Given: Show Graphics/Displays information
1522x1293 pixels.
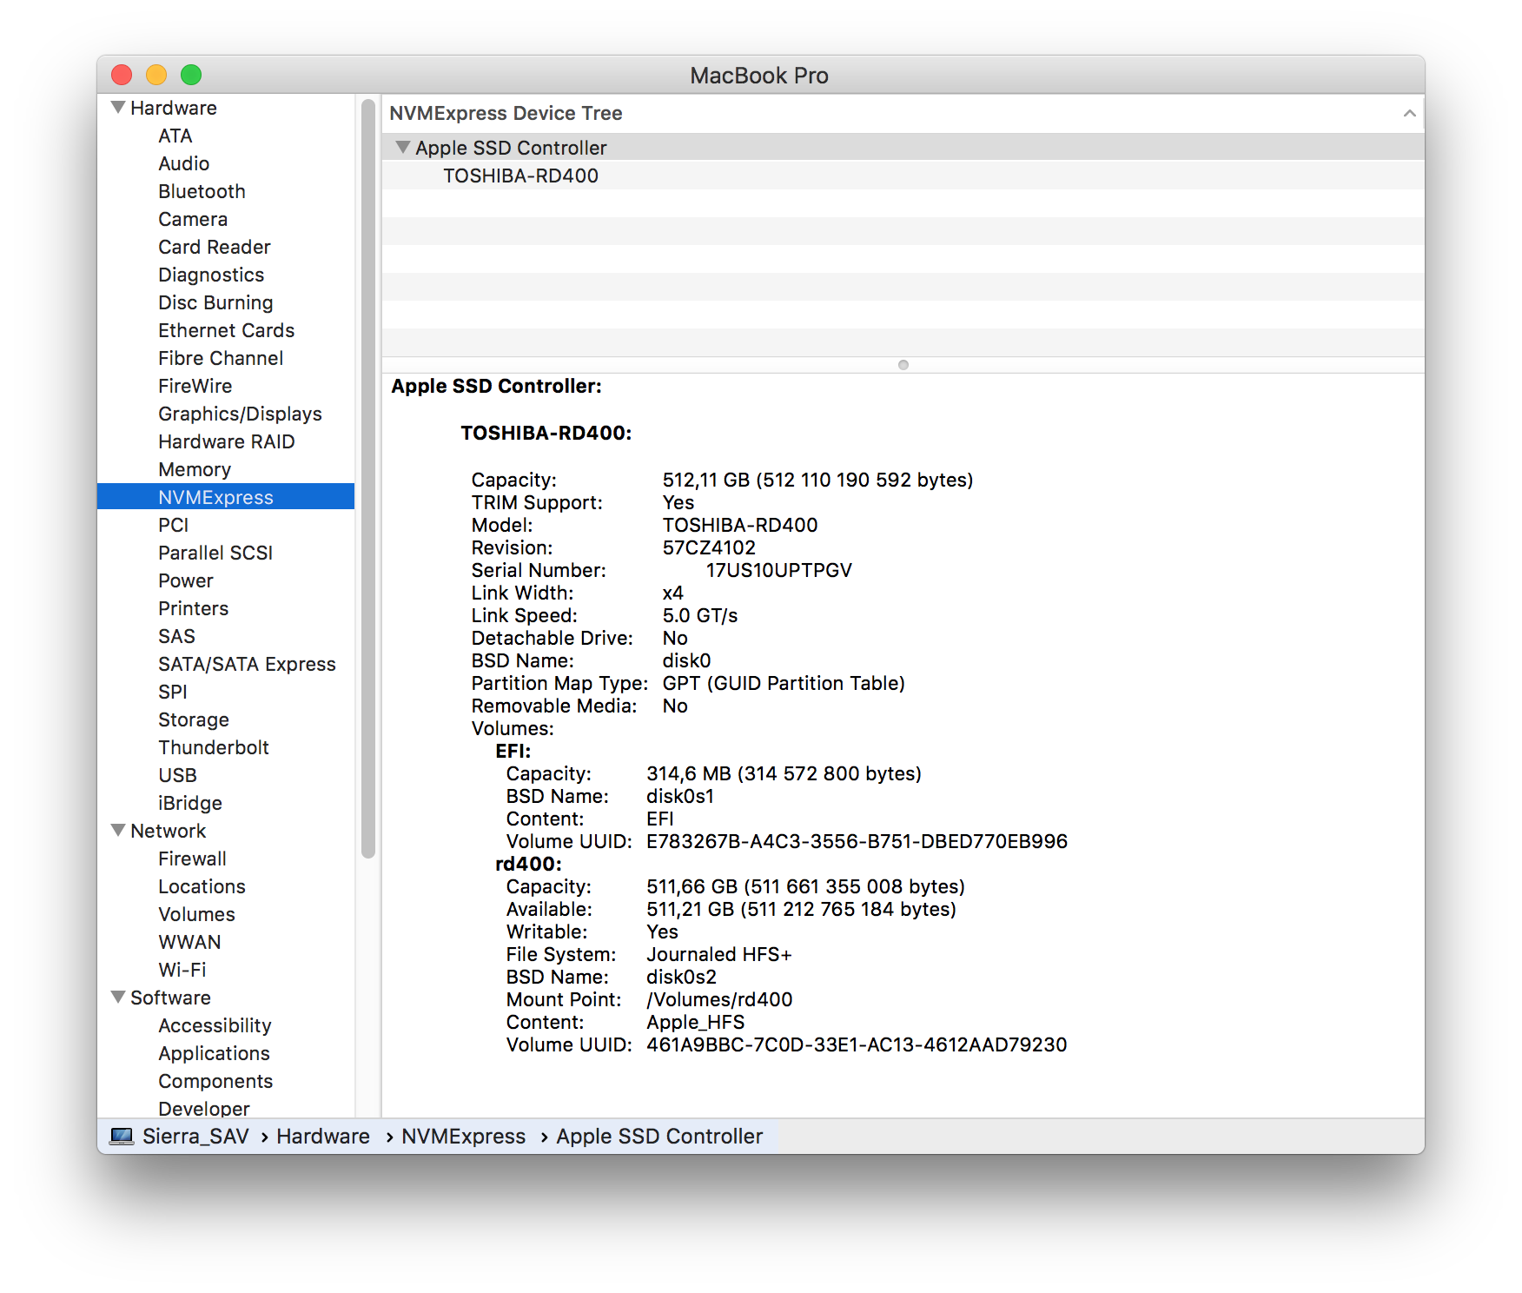Looking at the screenshot, I should point(241,414).
